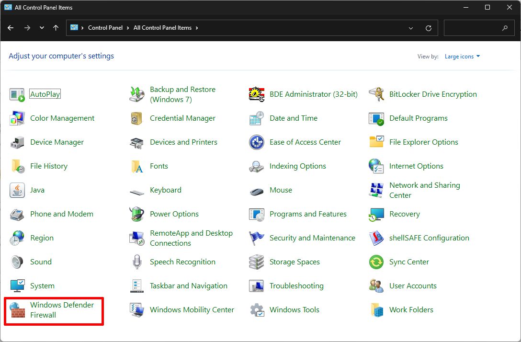This screenshot has height=342, width=521.
Task: Open the Sync Center green icon
Action: (x=376, y=262)
